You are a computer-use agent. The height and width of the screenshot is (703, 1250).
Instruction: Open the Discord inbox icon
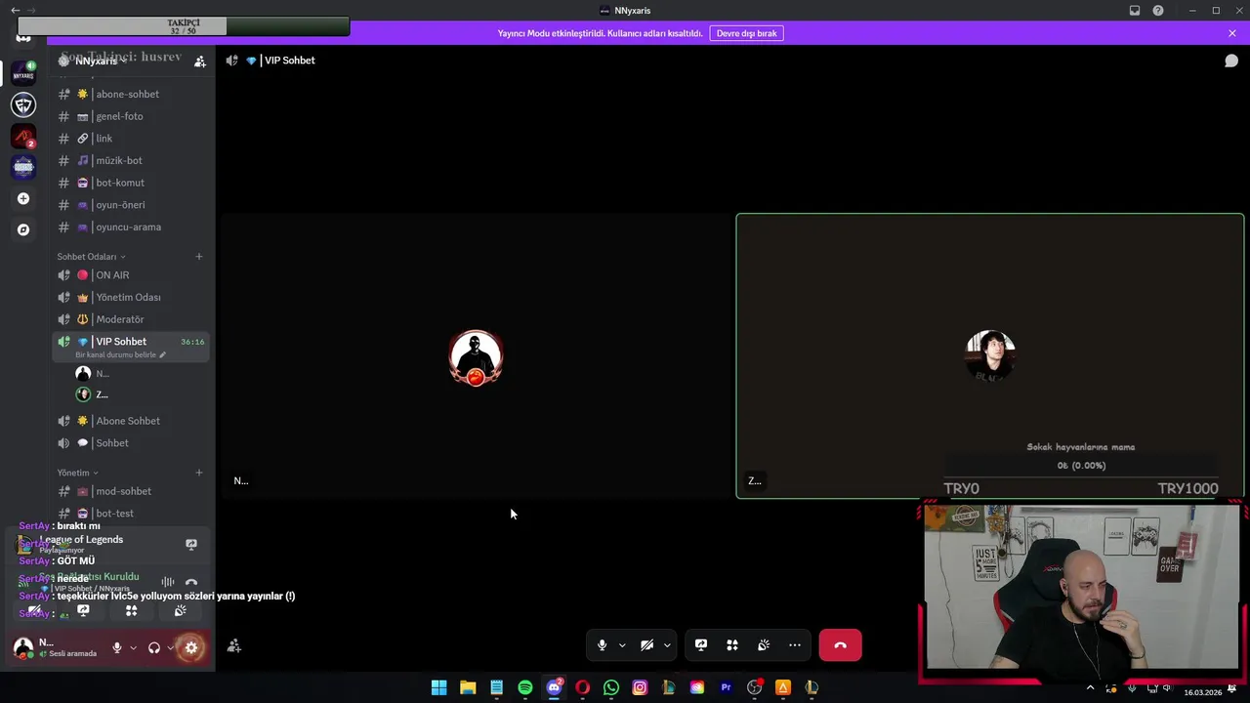point(1135,11)
